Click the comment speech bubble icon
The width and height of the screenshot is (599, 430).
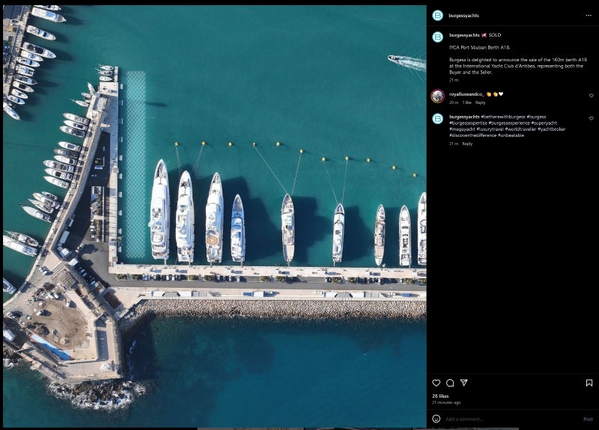(x=450, y=383)
